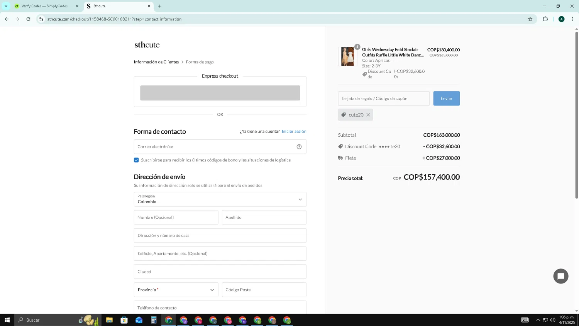Open the volume control in system tray

coord(553,320)
